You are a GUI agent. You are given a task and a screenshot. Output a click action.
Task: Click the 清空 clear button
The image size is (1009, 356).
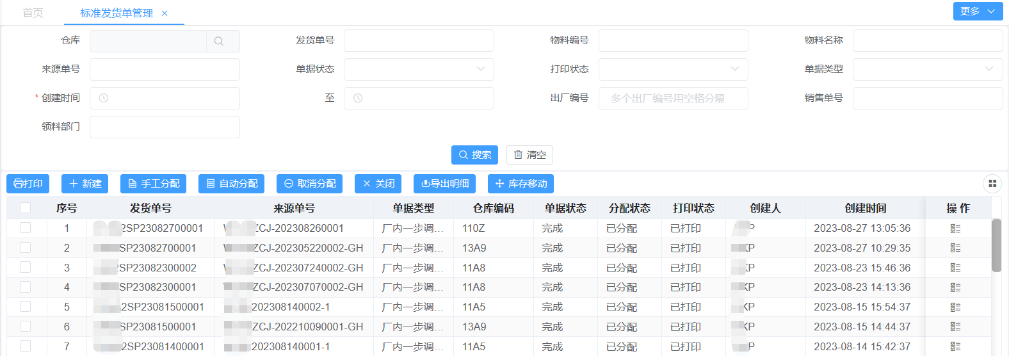pos(529,155)
